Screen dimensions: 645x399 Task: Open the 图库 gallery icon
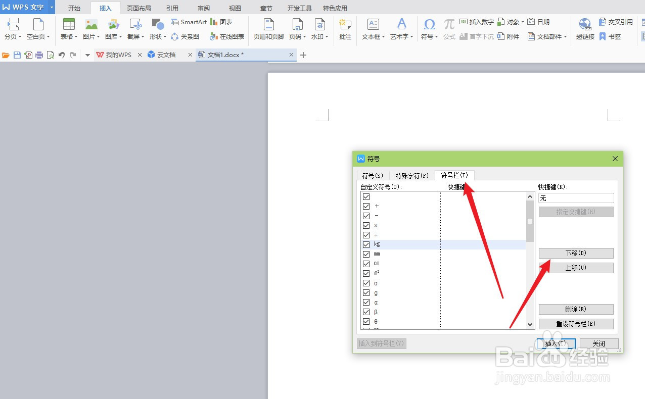114,24
